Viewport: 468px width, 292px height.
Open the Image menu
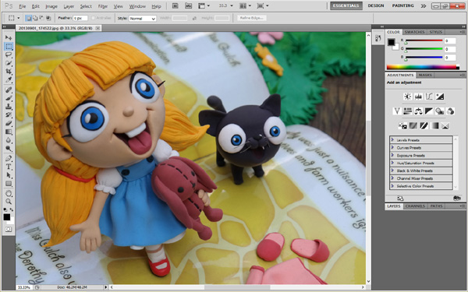(x=51, y=6)
